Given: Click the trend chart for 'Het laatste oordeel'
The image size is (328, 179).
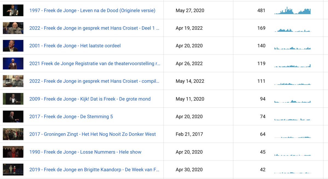Looking at the screenshot, I should pos(292,48).
